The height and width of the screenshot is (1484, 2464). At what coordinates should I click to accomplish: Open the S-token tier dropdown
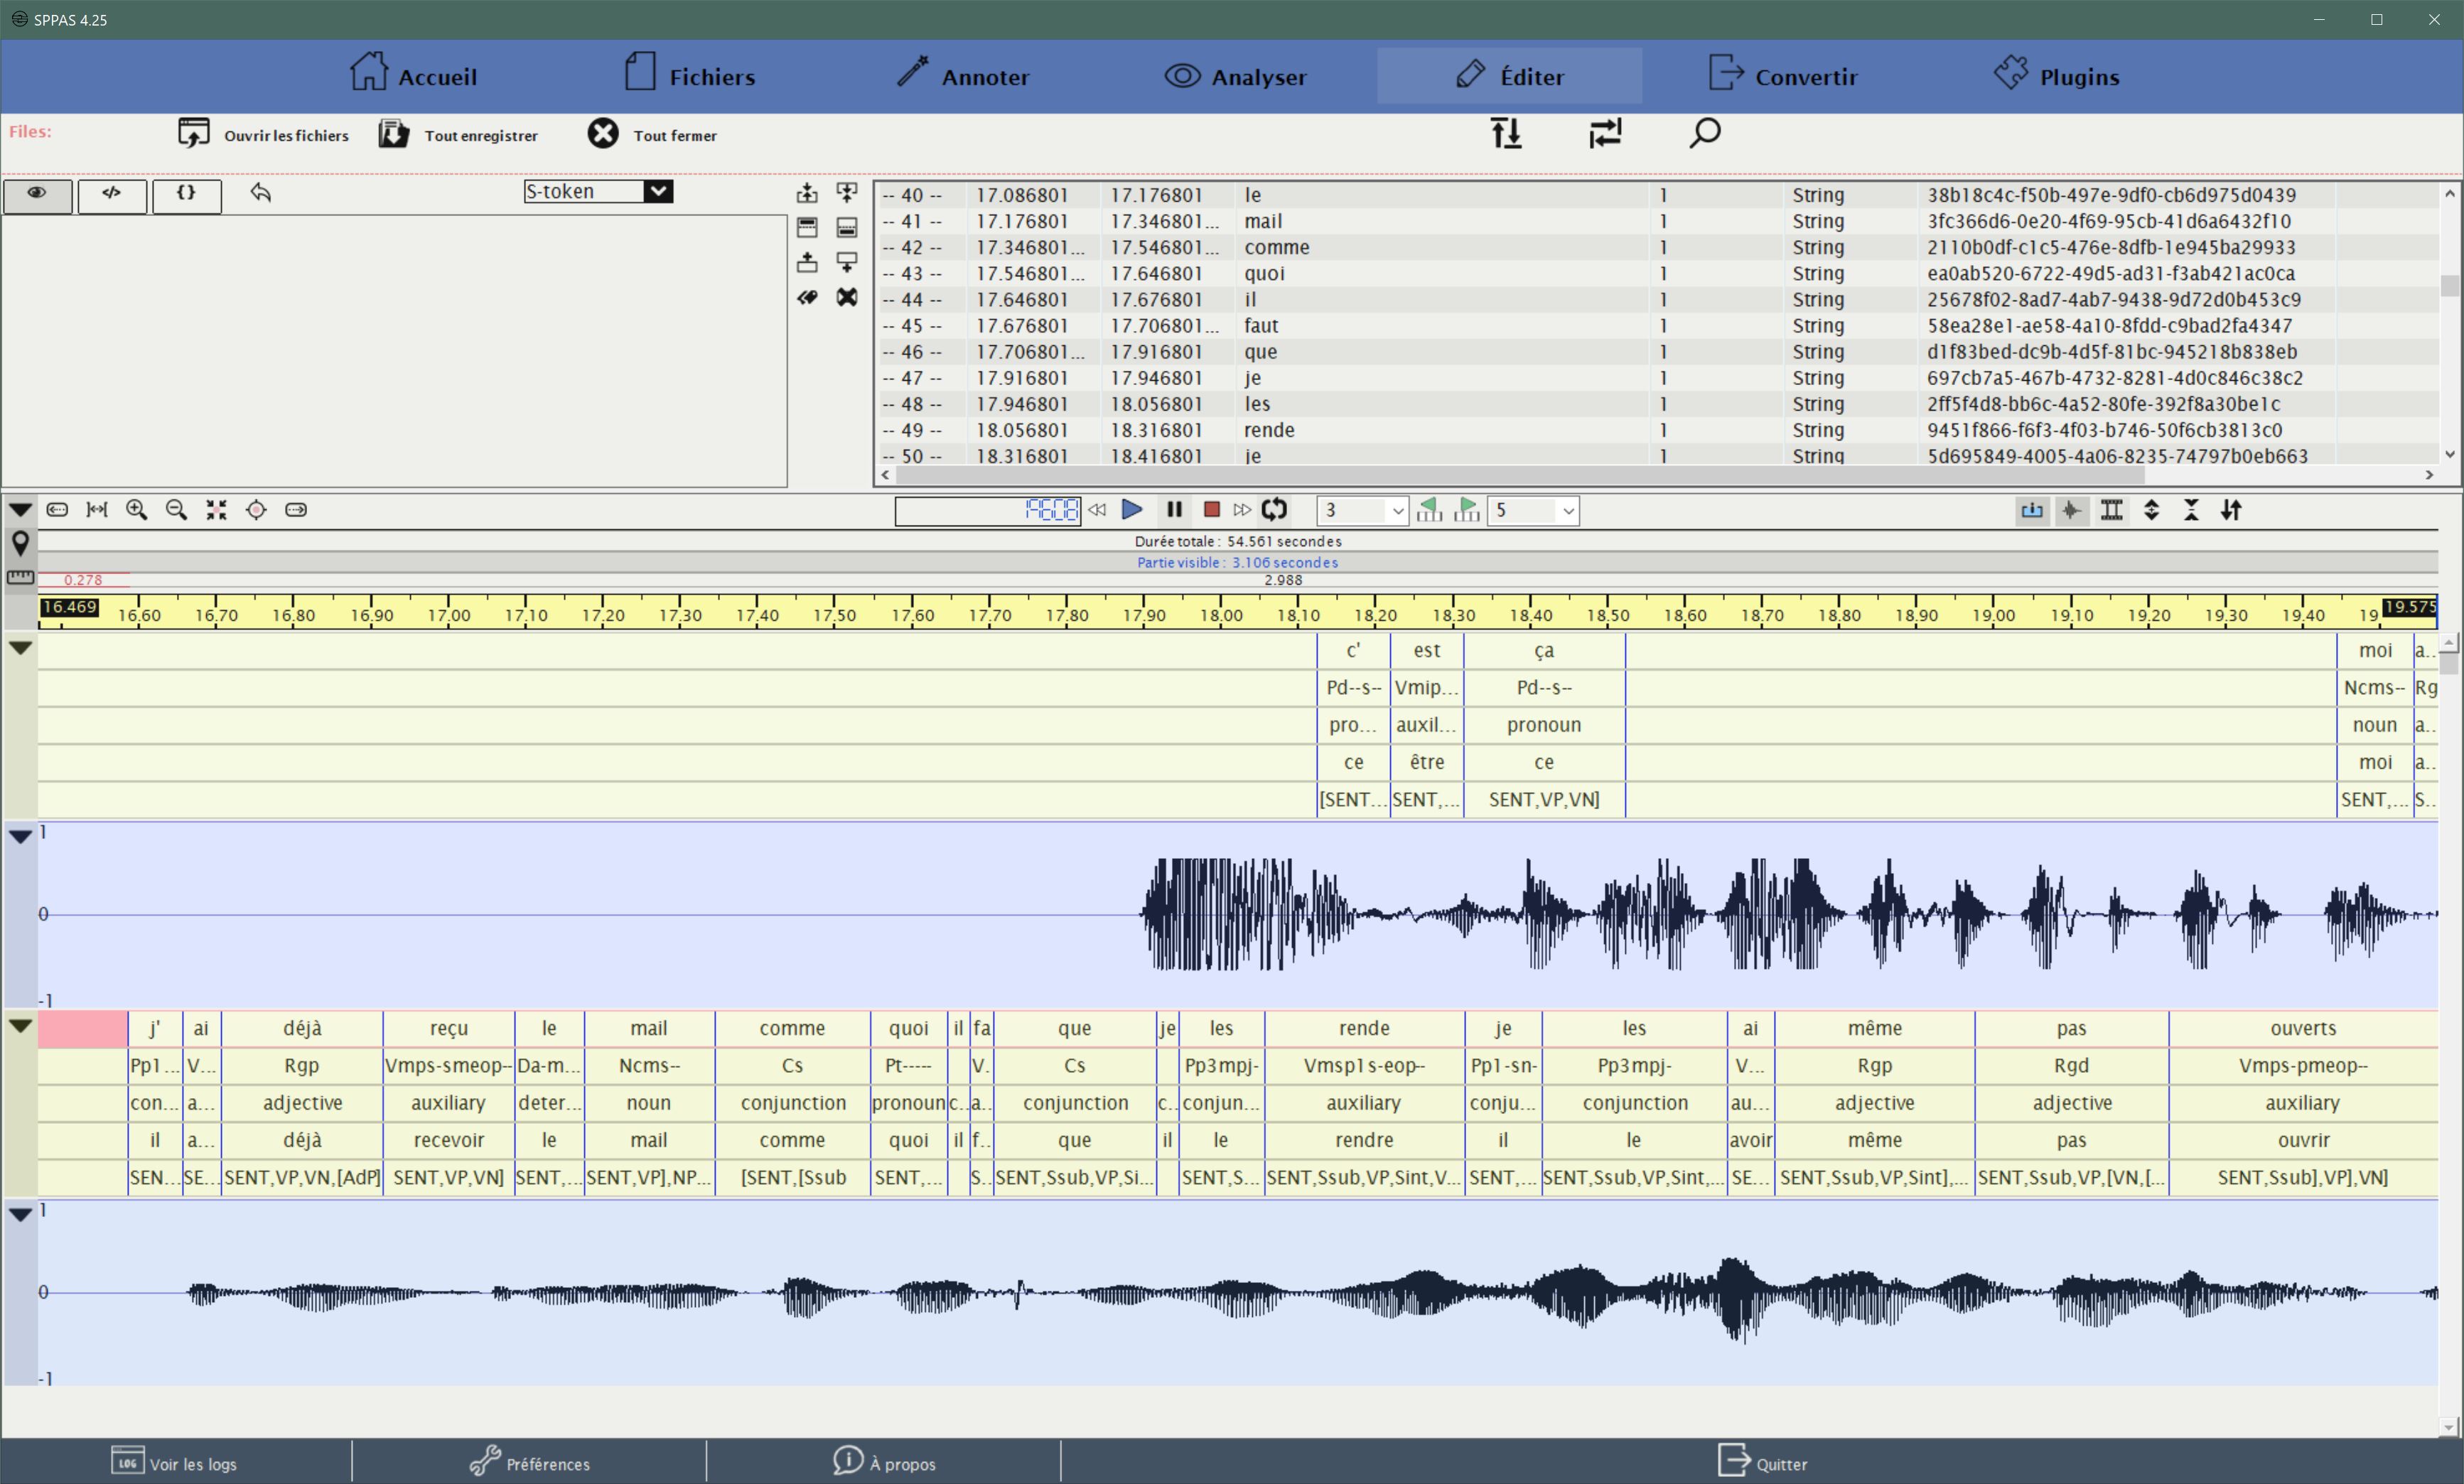pyautogui.click(x=598, y=191)
